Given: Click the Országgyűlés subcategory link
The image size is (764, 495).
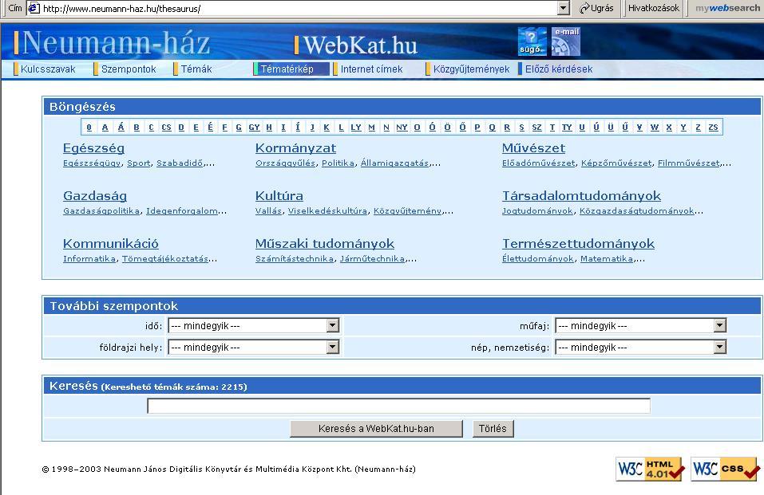Looking at the screenshot, I should (285, 163).
